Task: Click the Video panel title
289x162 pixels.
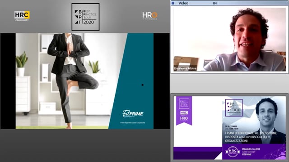Action: pos(183,3)
